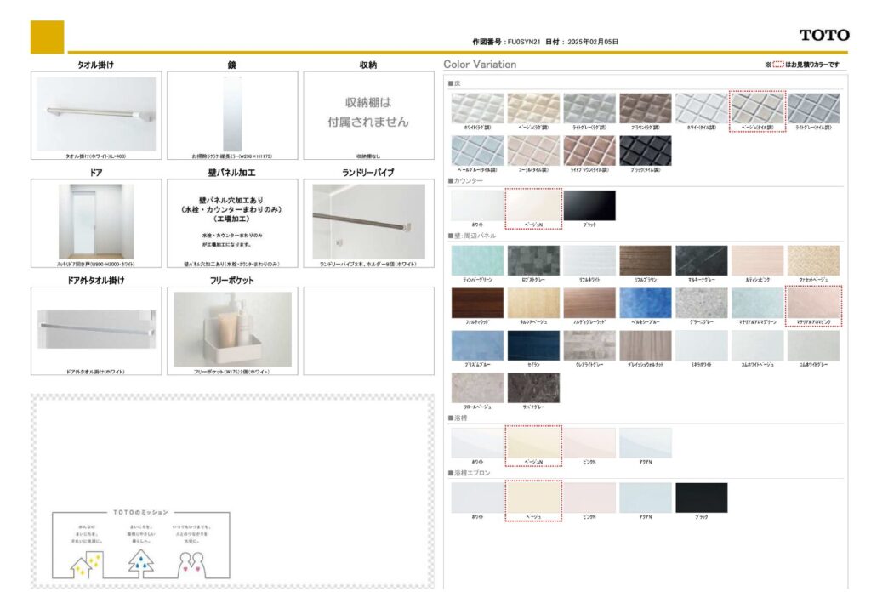Select the highlighted beige bathtub color swatch

(x=533, y=443)
